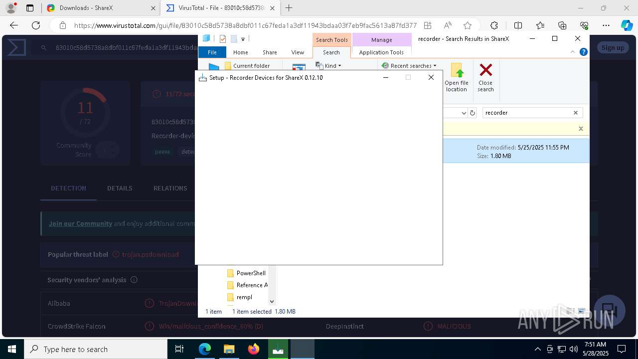Open Customize Quick Access Toolbar arrow

tap(243, 39)
